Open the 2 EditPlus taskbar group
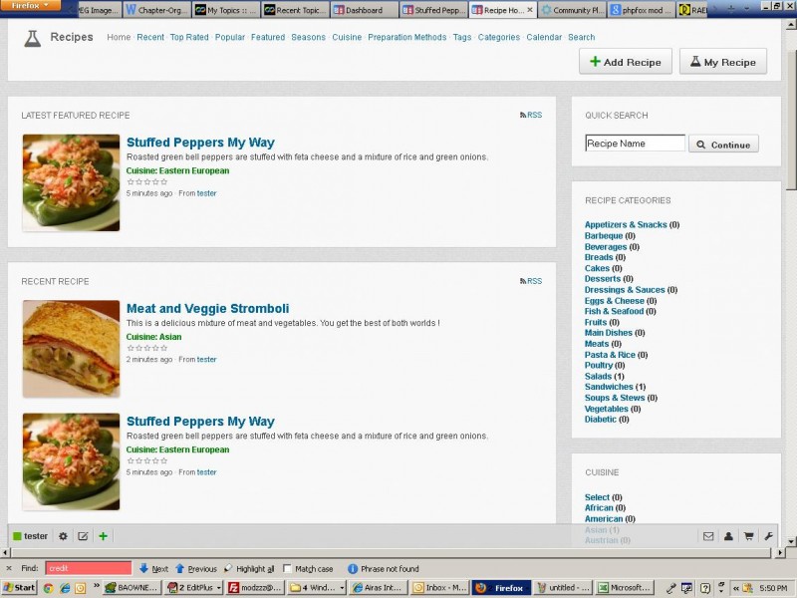Viewport: 797px width, 598px height. (194, 588)
